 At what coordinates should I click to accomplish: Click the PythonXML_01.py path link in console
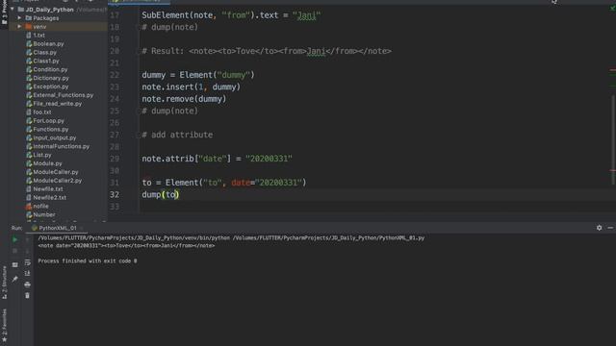pyautogui.click(x=328, y=237)
